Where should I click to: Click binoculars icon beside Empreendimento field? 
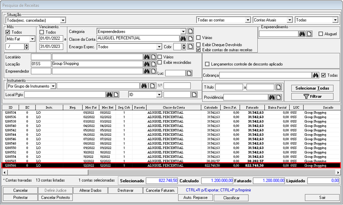coord(302,34)
